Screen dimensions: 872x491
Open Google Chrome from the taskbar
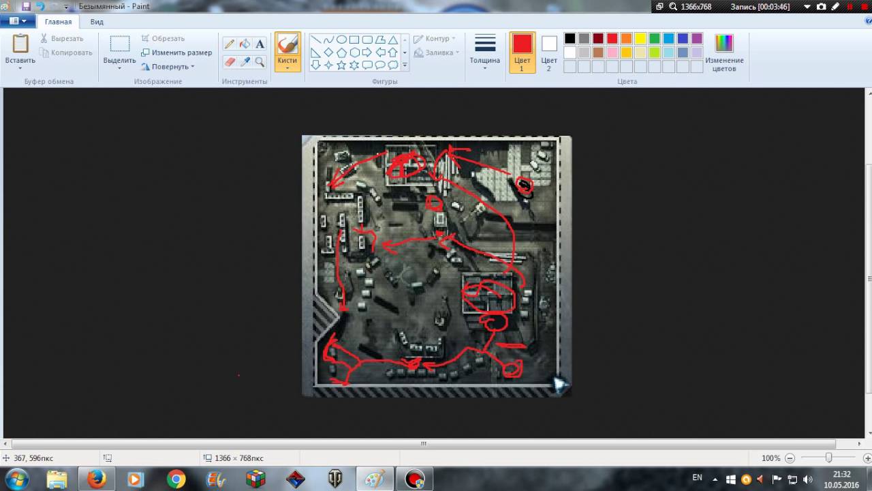click(176, 479)
